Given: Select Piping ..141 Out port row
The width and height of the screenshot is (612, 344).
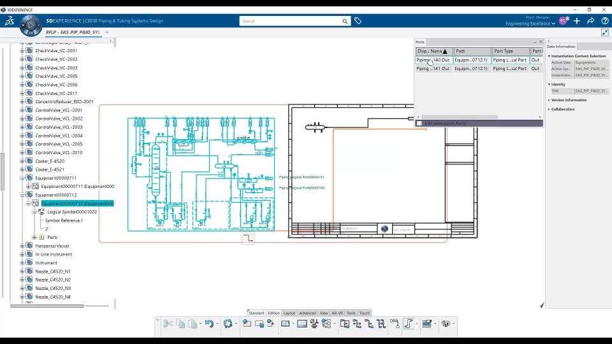Looking at the screenshot, I should click(x=479, y=69).
